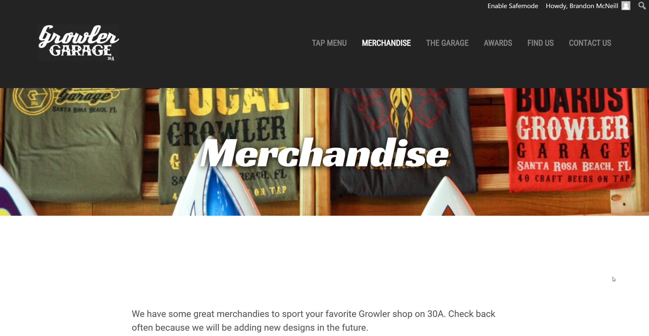Go to The Garage page
The width and height of the screenshot is (649, 336).
pos(447,43)
